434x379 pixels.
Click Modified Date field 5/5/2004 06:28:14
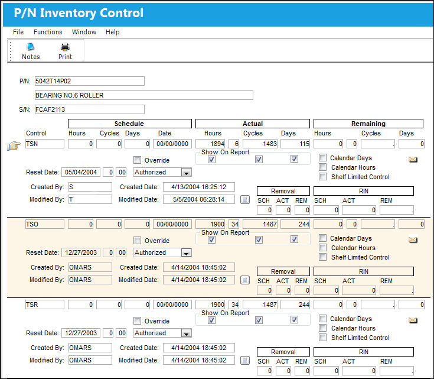(x=199, y=199)
